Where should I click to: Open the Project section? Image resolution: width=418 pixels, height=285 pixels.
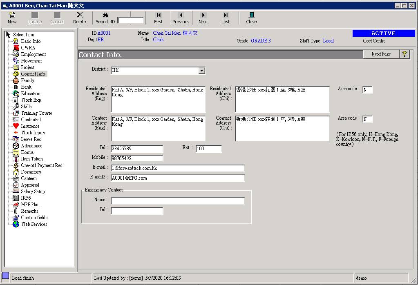point(28,67)
